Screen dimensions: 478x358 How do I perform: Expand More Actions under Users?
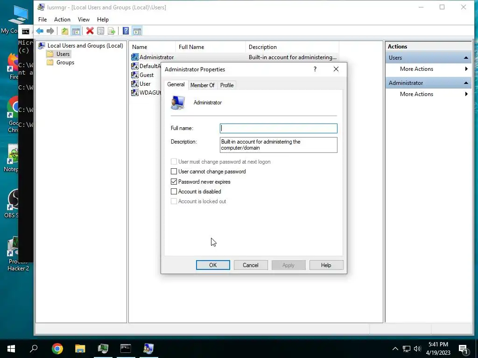coord(429,69)
